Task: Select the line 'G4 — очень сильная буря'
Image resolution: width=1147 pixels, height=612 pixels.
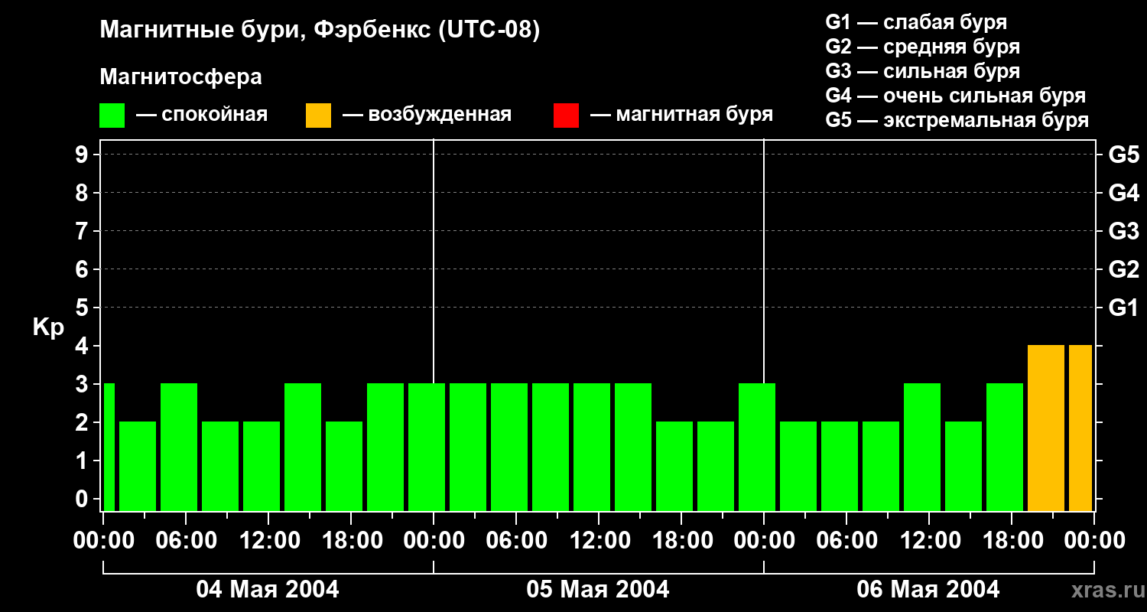Action: click(955, 96)
